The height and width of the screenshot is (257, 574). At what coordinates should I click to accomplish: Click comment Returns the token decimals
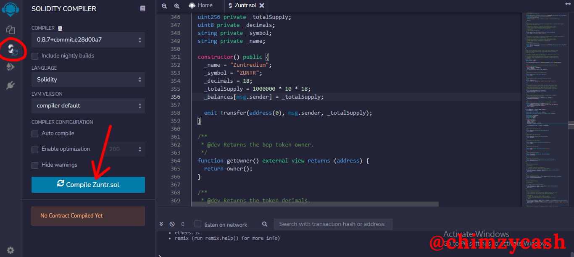click(256, 201)
